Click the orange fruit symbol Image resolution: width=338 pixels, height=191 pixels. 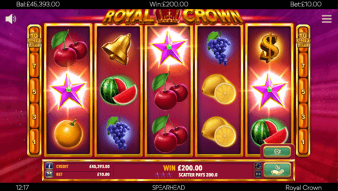tap(69, 133)
